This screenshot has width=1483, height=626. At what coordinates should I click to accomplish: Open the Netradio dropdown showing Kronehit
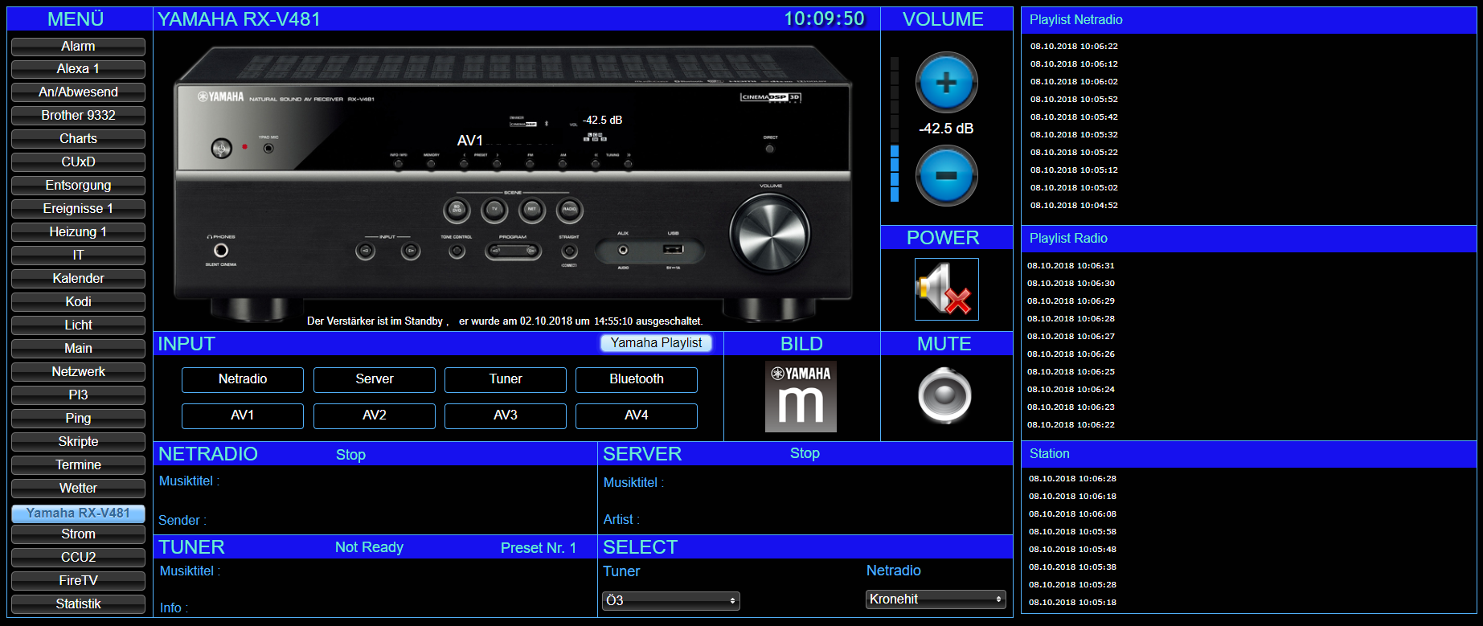pos(936,599)
